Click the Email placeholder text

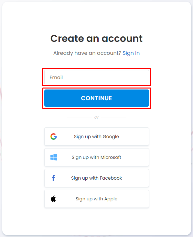(56, 77)
